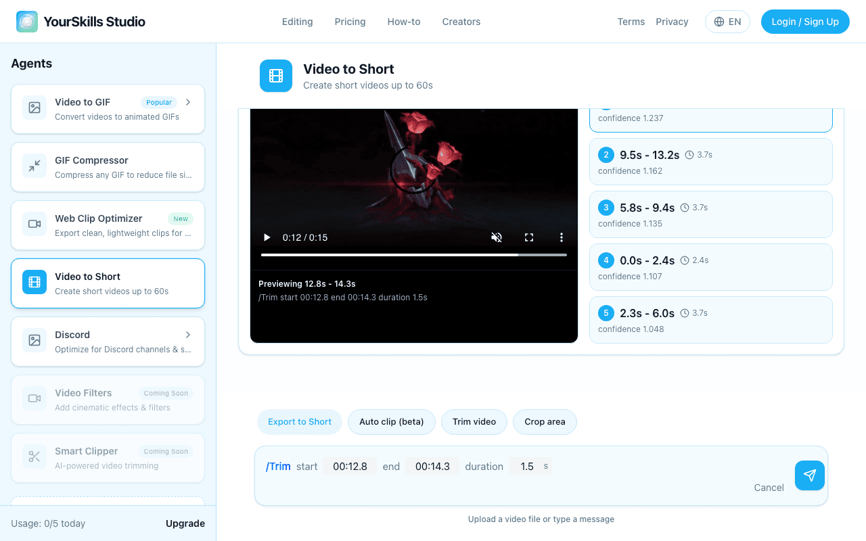
Task: Send the trim command with the paper plane icon
Action: 810,475
